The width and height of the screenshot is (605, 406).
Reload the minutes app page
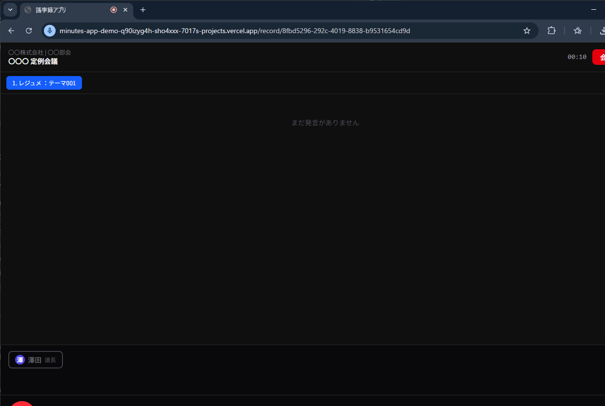coord(29,31)
